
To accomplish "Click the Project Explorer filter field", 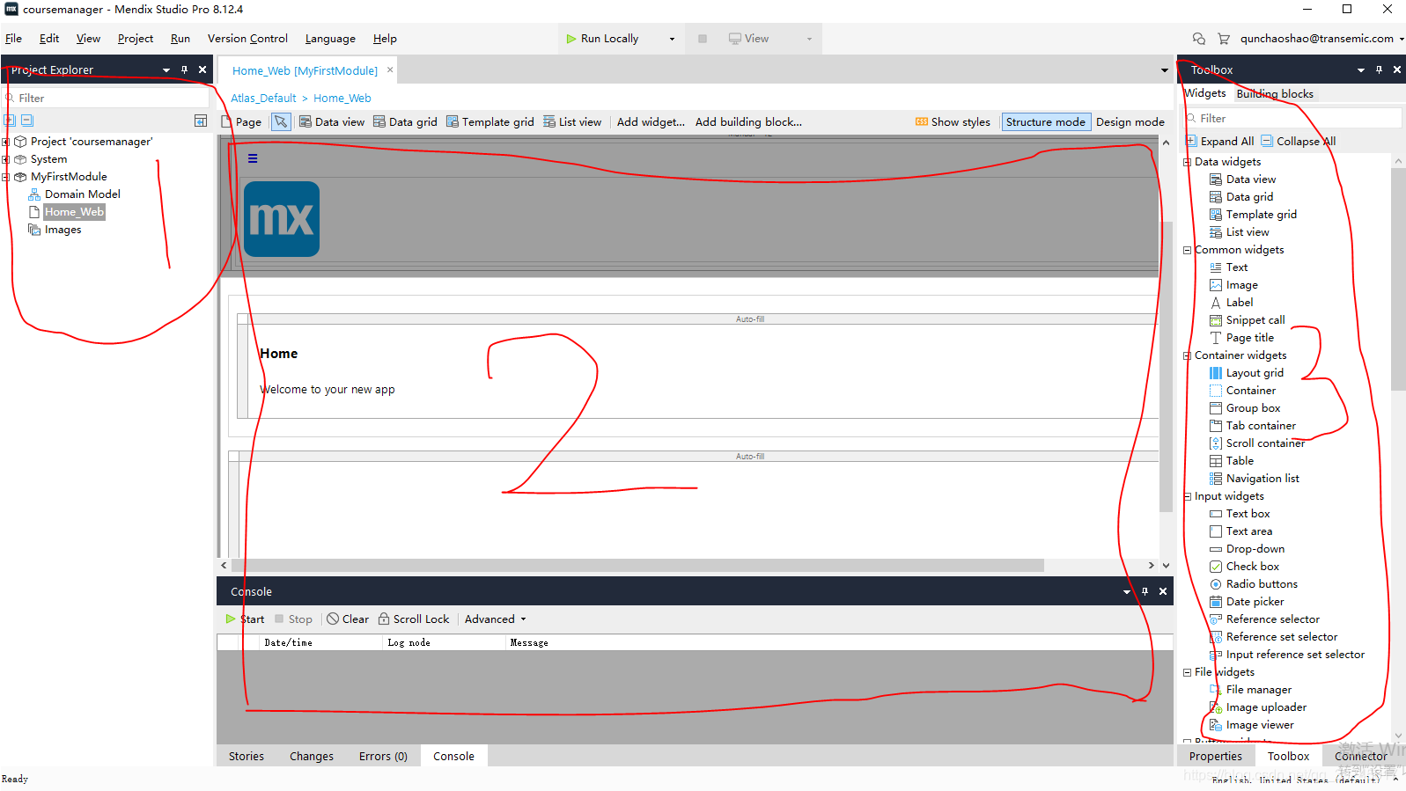I will (110, 99).
